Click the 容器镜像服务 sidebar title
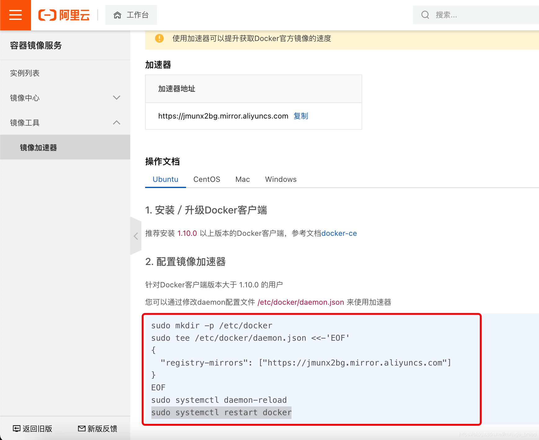Screen dimensions: 539x440 click(x=36, y=45)
